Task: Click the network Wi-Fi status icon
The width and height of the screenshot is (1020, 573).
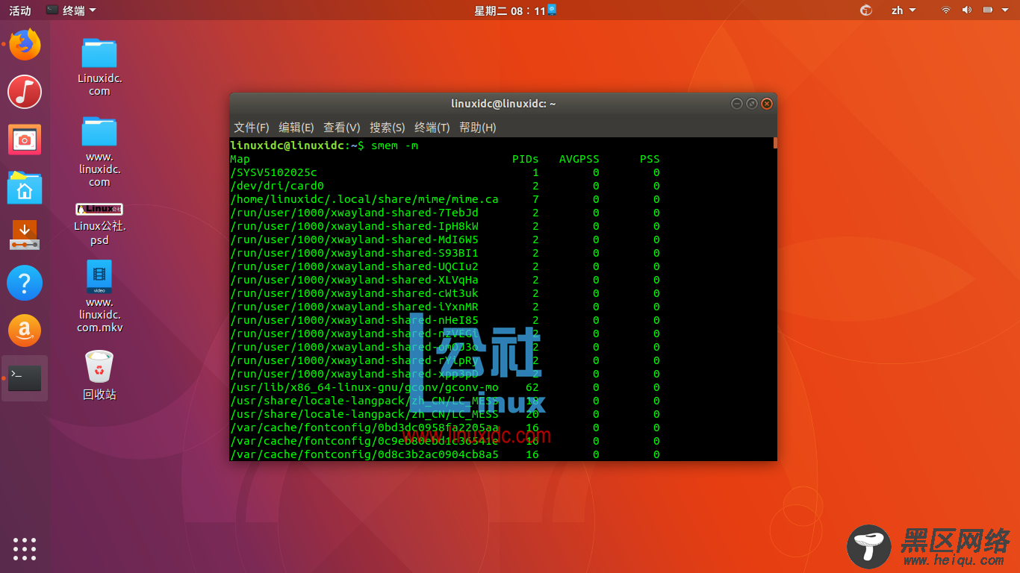Action: click(945, 10)
